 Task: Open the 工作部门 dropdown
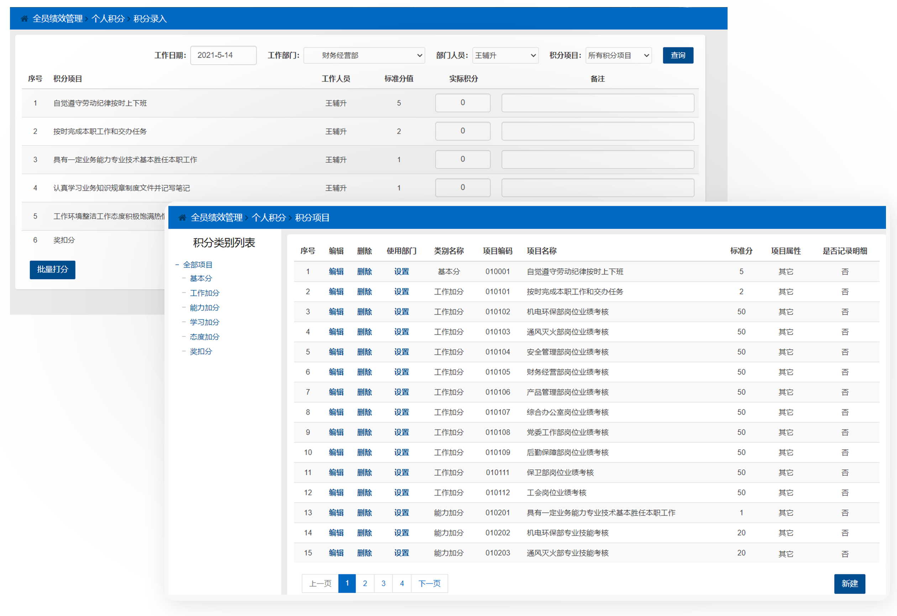364,55
